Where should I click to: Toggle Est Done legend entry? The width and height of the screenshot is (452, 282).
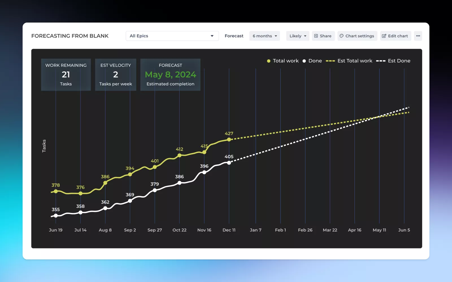click(393, 61)
